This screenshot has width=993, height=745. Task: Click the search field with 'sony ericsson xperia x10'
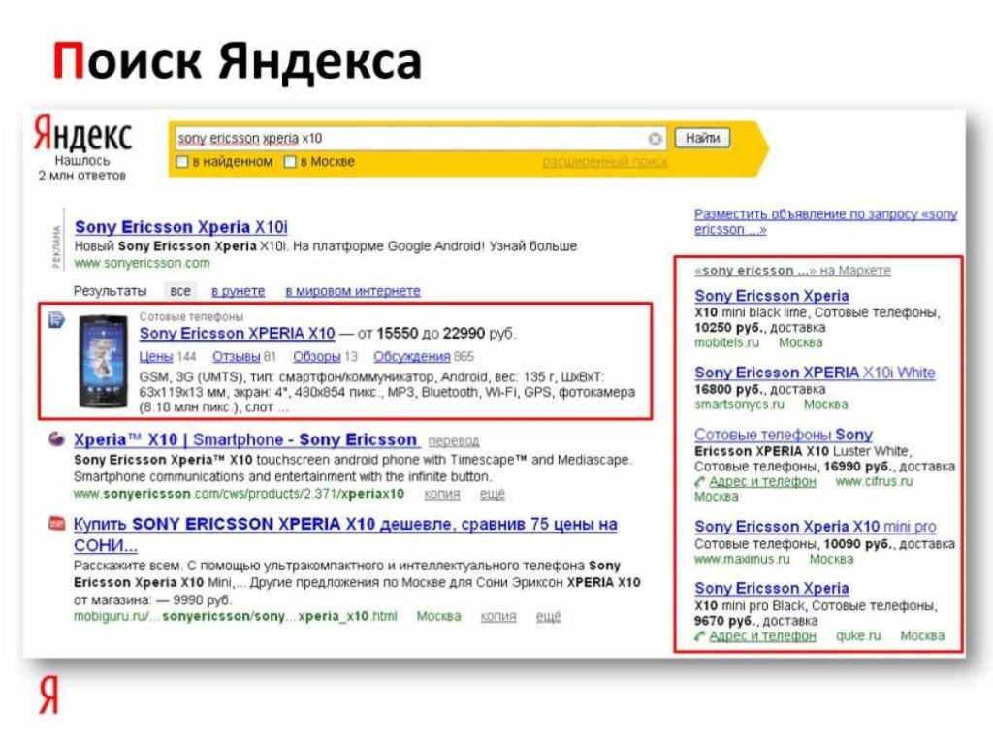[x=419, y=138]
